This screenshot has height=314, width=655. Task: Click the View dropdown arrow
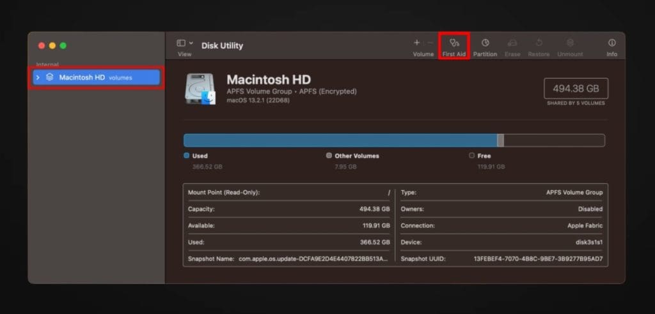[191, 43]
